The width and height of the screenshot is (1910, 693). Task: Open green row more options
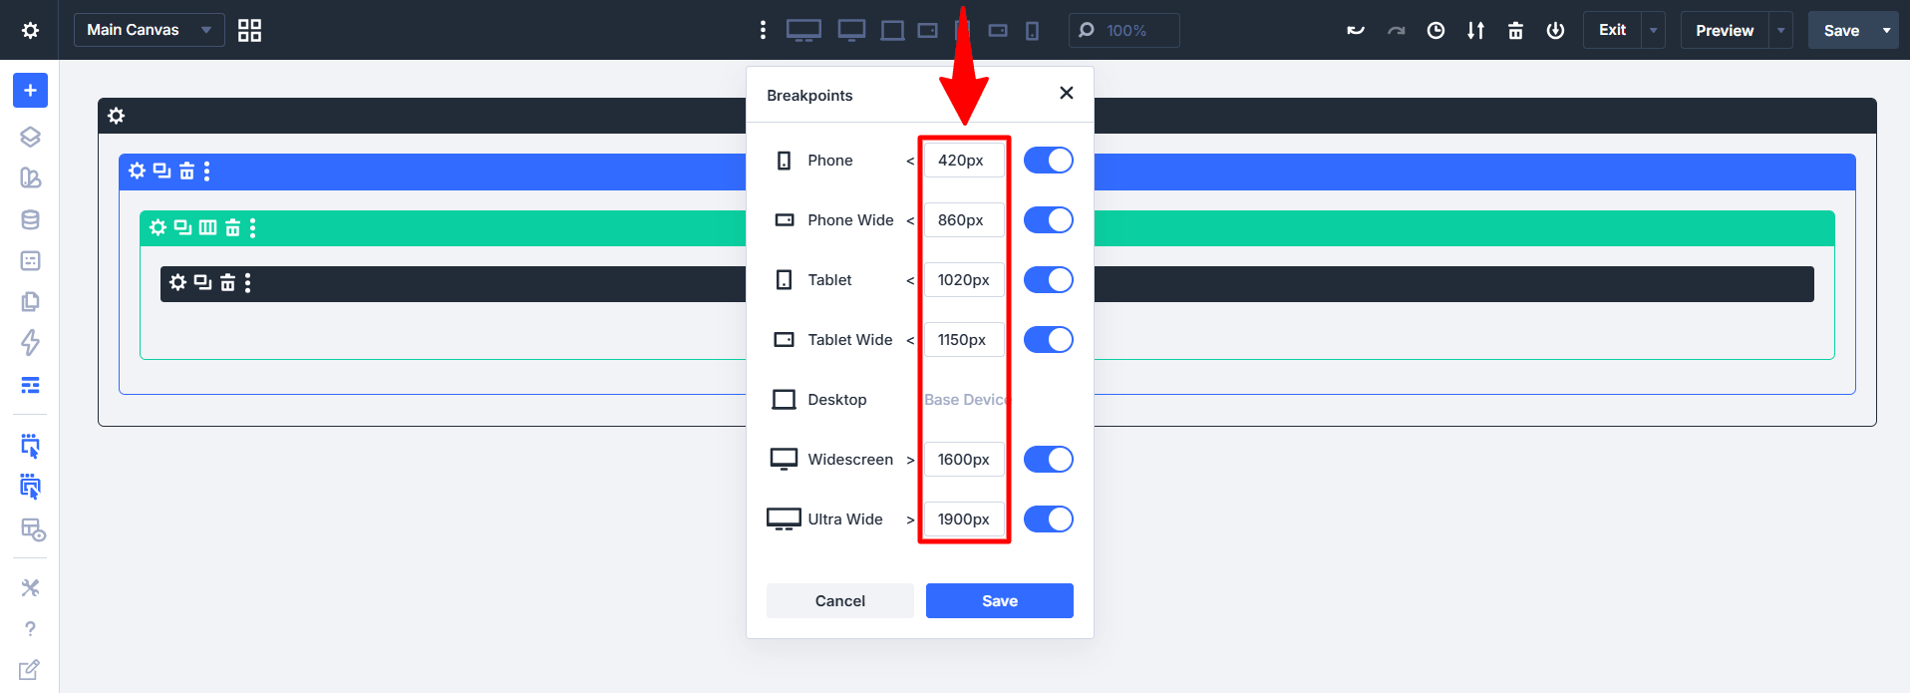252,227
